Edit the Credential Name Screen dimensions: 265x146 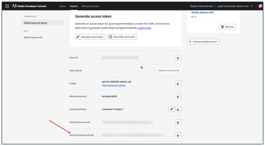[x=171, y=109]
